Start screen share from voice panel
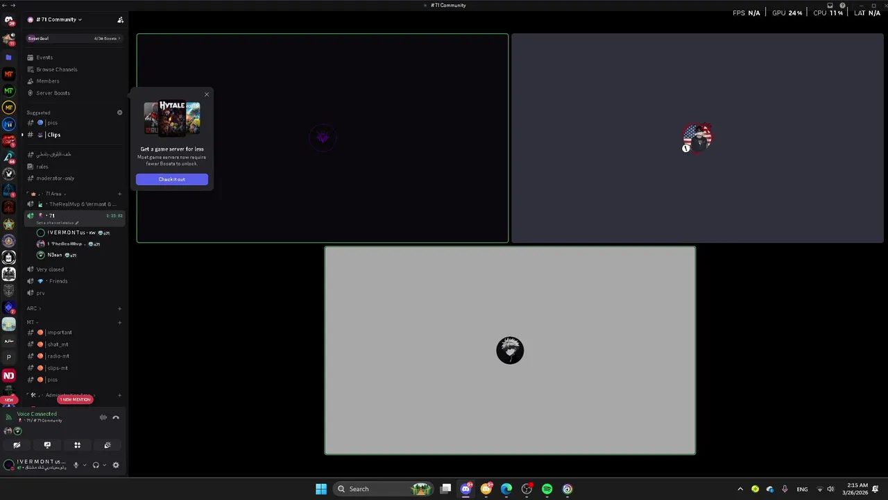 pyautogui.click(x=47, y=445)
